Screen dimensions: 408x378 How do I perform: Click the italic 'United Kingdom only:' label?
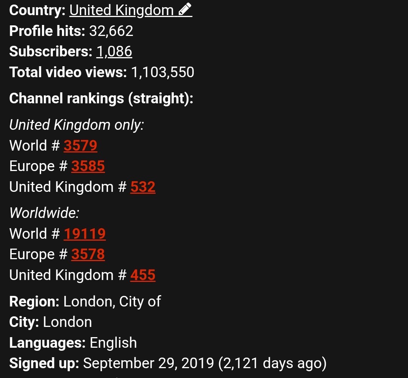click(76, 125)
